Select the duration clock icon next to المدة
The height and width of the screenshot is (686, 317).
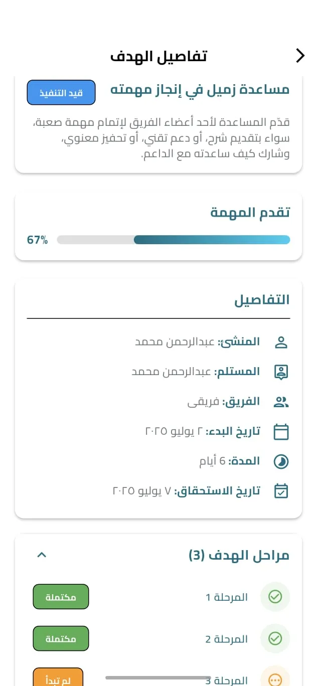(281, 461)
